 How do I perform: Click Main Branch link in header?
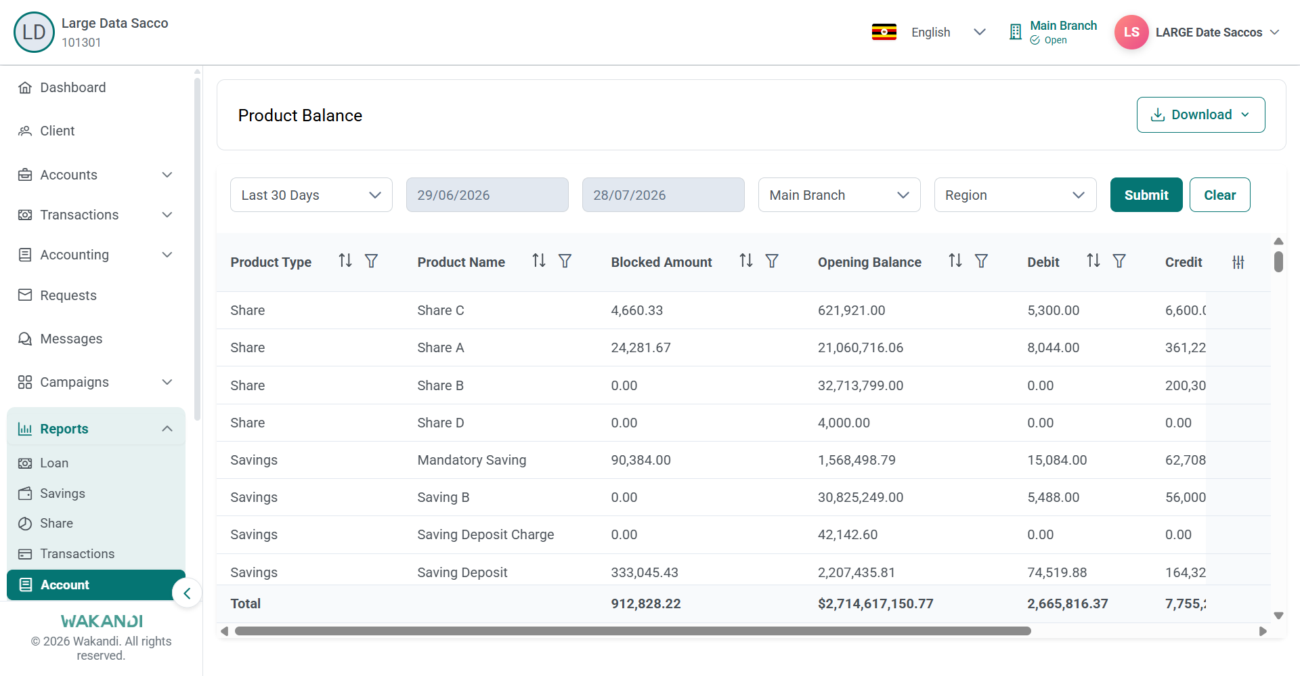pyautogui.click(x=1063, y=26)
